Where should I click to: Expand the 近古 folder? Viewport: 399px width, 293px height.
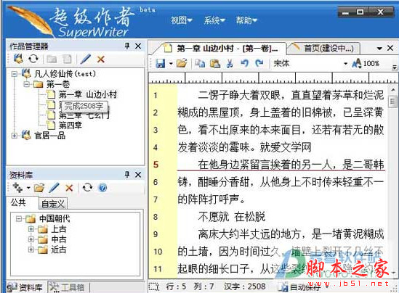[31, 249]
